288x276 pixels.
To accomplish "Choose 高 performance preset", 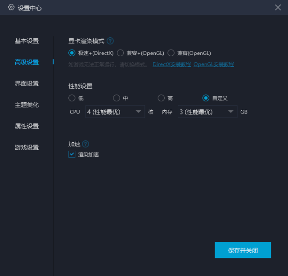I will click(161, 98).
